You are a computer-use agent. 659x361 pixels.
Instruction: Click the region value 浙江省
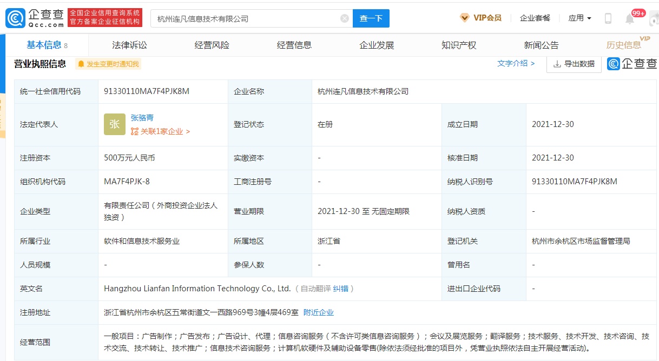coord(329,241)
